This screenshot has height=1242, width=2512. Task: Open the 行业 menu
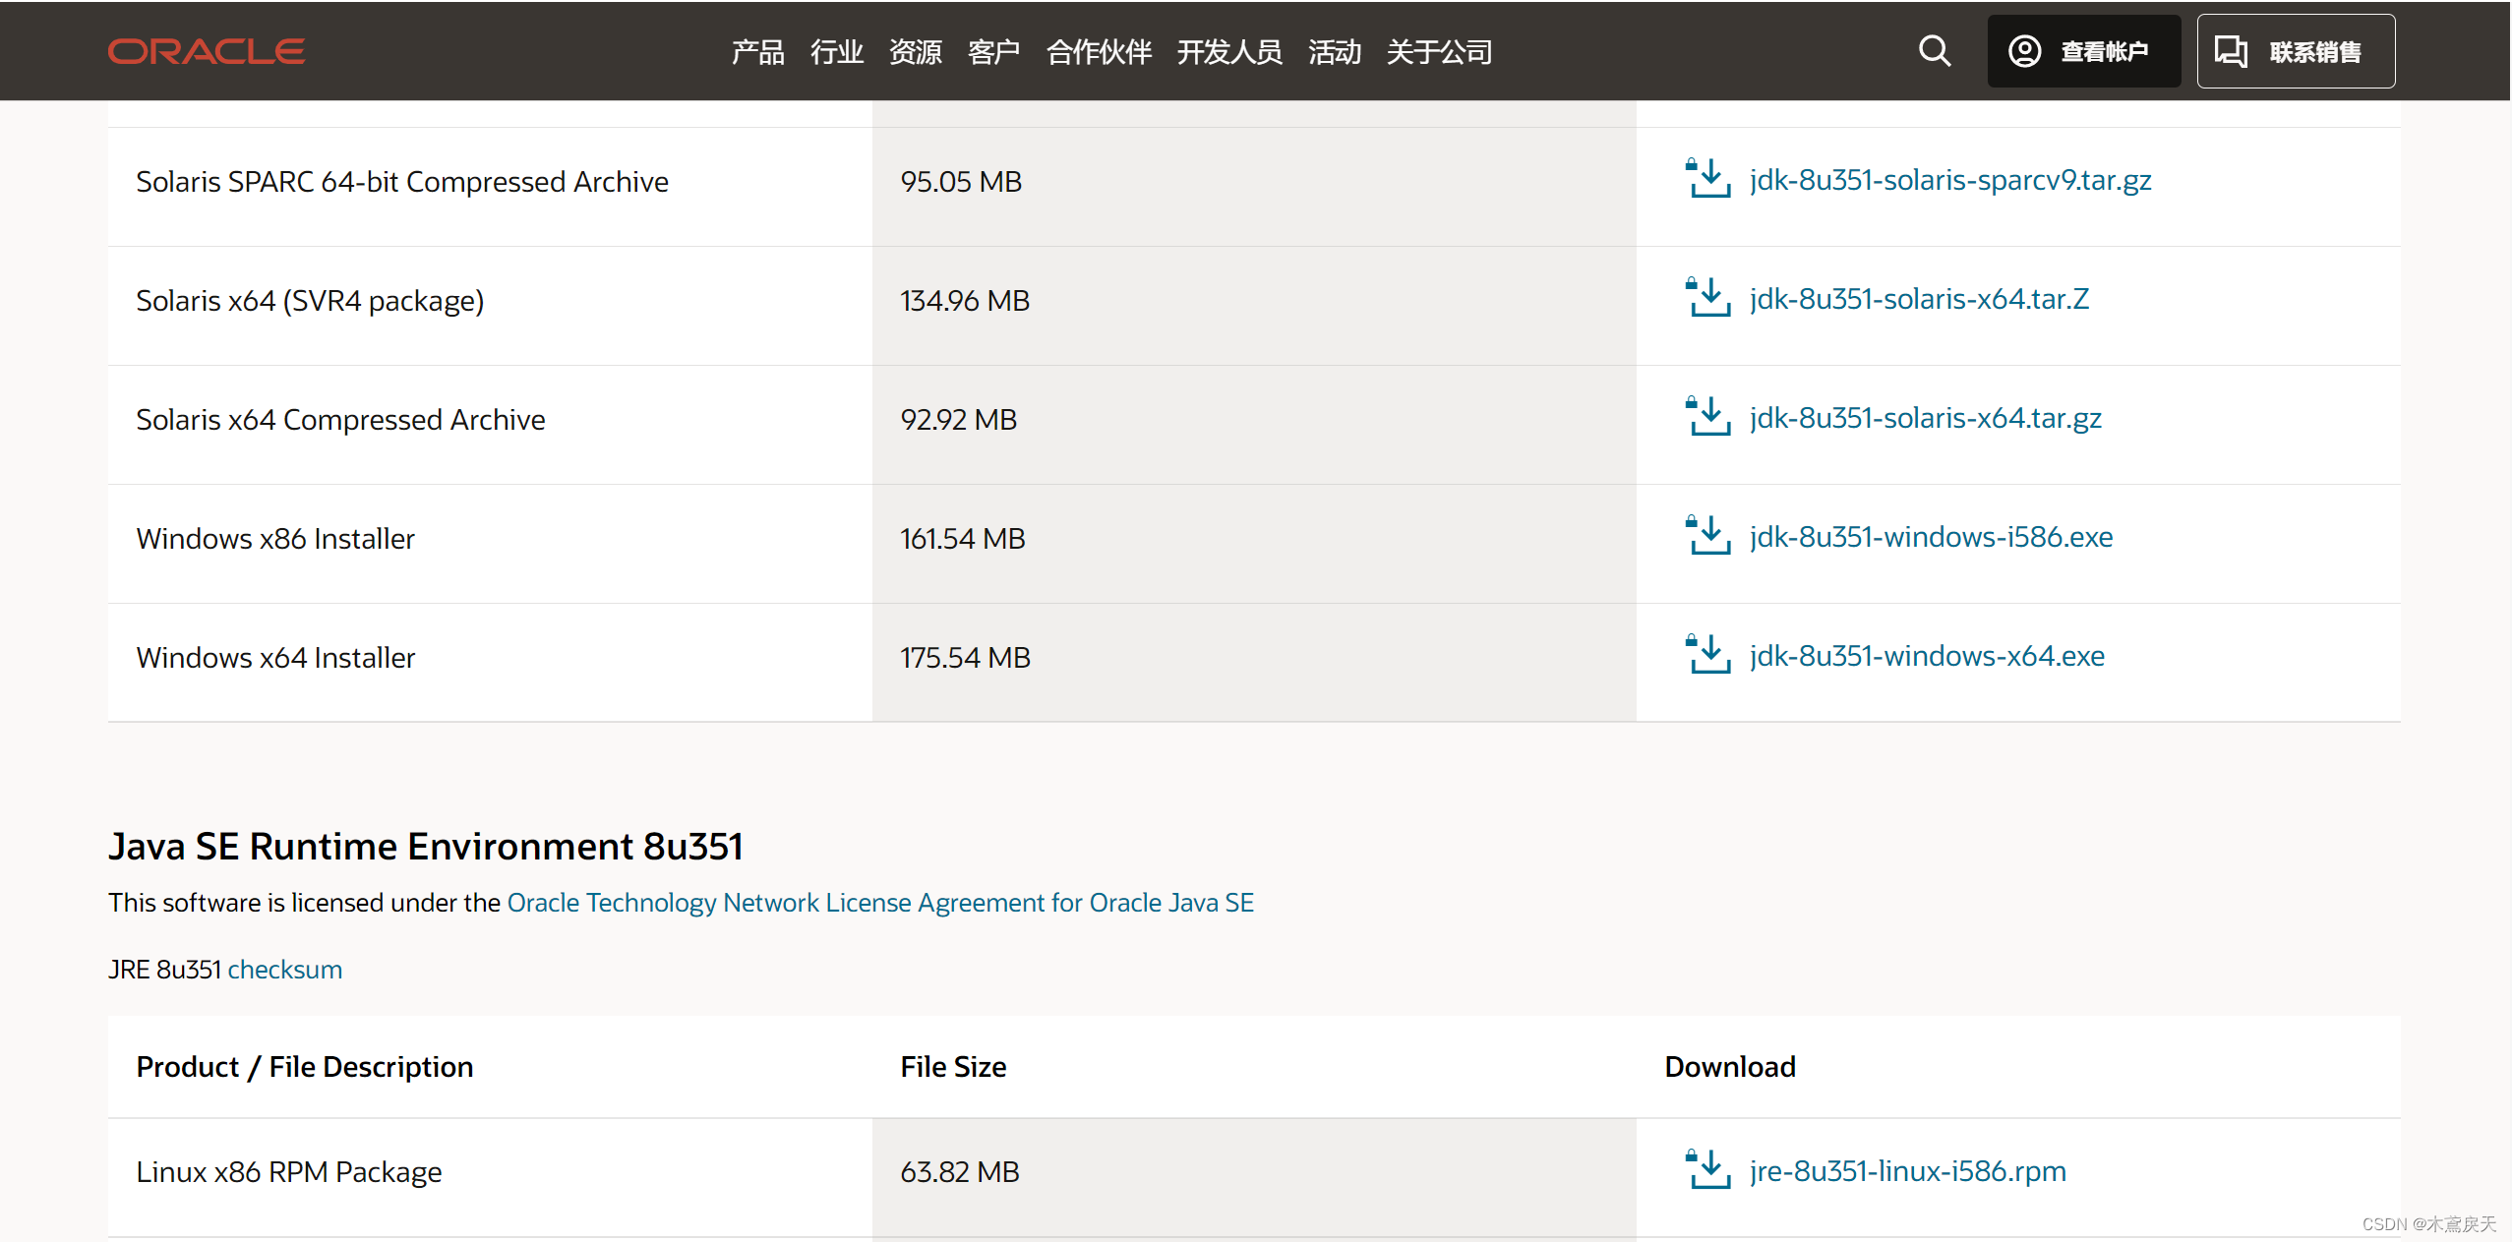(836, 52)
